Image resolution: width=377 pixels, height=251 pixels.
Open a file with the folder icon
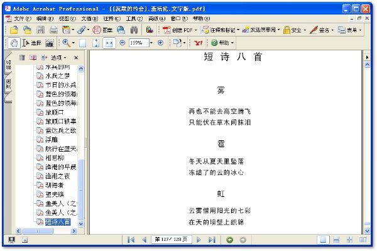[x=14, y=30]
